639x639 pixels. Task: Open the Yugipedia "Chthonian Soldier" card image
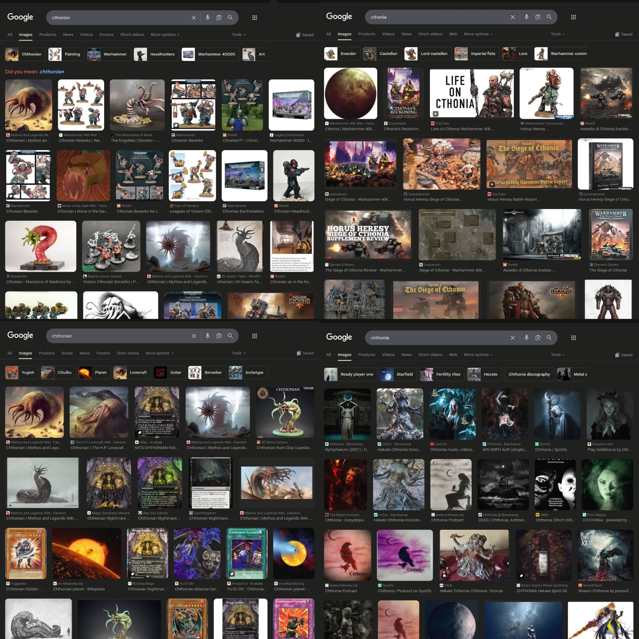pyautogui.click(x=26, y=553)
